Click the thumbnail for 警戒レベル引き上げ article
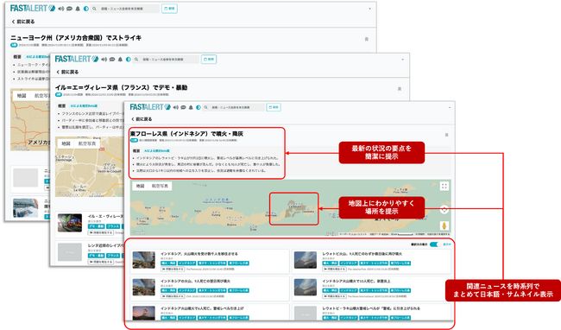 pyautogui.click(x=143, y=313)
